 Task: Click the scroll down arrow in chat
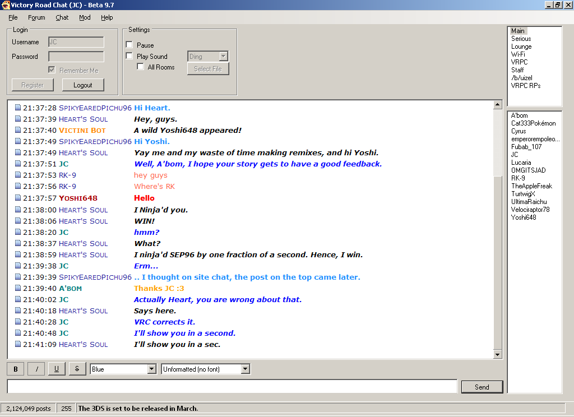coord(498,354)
